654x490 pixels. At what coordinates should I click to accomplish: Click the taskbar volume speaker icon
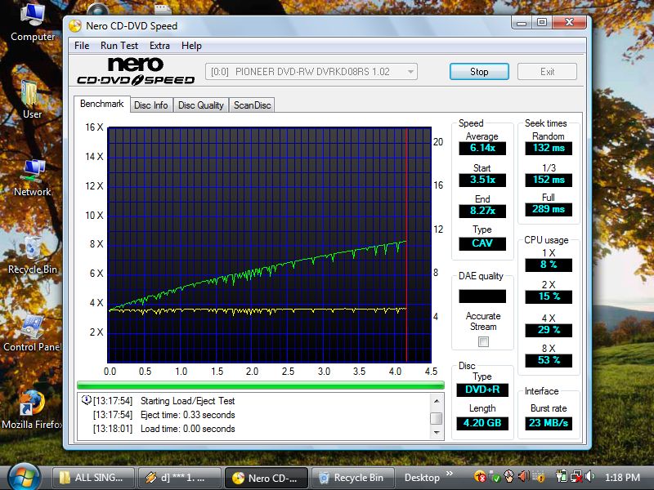click(589, 476)
